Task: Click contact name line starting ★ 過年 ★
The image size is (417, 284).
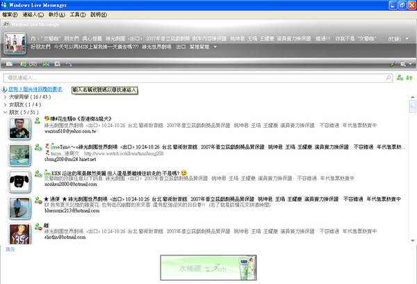Action: (x=222, y=199)
